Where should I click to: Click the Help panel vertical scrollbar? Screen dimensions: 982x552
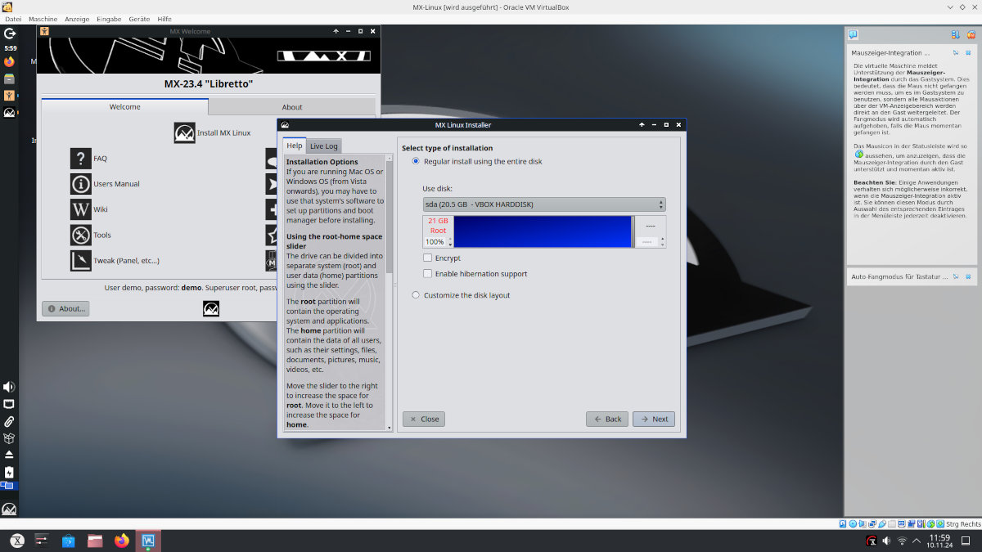tap(390, 292)
